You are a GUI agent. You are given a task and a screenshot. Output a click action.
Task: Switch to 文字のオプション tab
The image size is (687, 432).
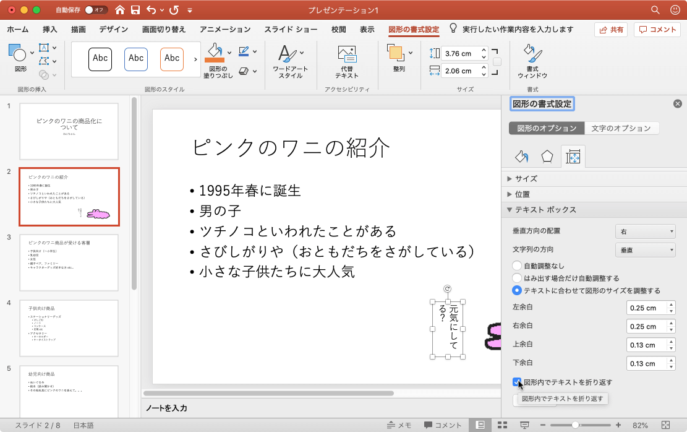pos(621,128)
